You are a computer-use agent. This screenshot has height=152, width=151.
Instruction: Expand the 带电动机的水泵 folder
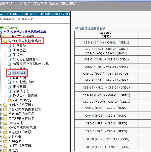1,132
